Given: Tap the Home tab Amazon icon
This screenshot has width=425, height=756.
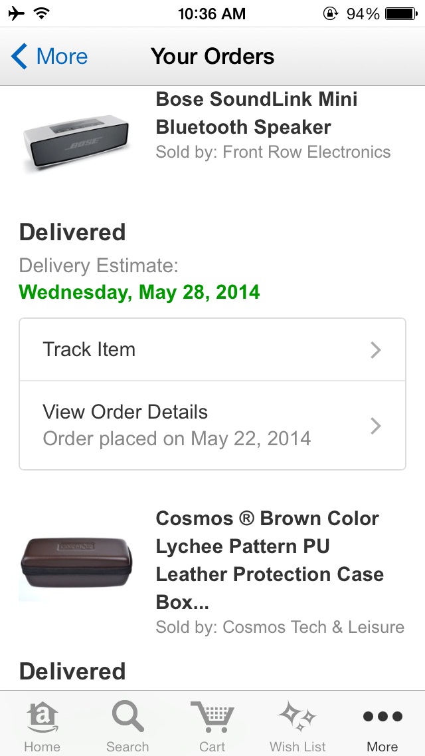Looking at the screenshot, I should point(42,719).
